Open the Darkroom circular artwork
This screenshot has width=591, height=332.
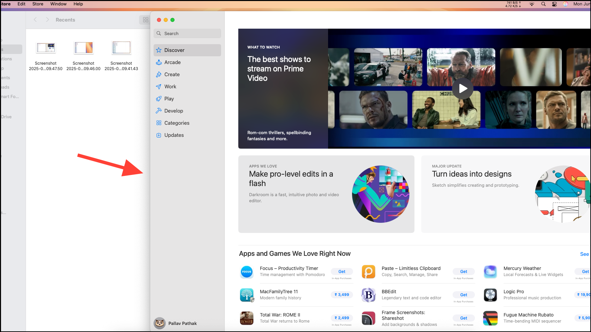381,194
